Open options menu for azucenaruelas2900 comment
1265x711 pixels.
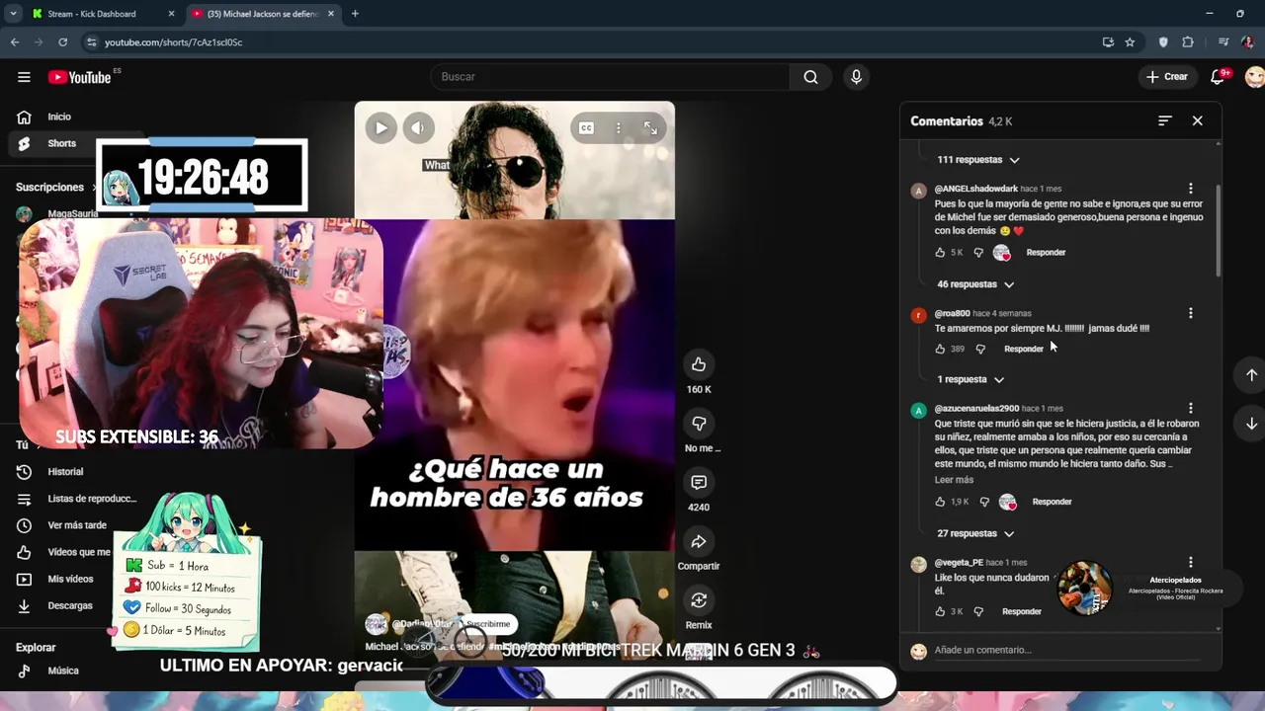pos(1191,408)
